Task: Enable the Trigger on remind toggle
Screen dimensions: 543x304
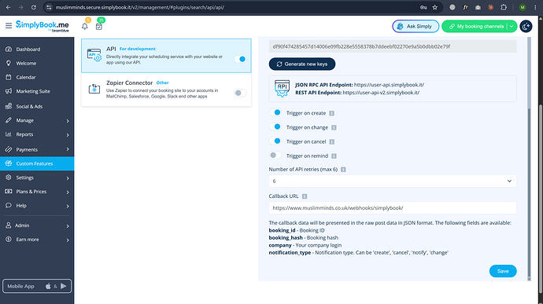Action: [x=275, y=156]
